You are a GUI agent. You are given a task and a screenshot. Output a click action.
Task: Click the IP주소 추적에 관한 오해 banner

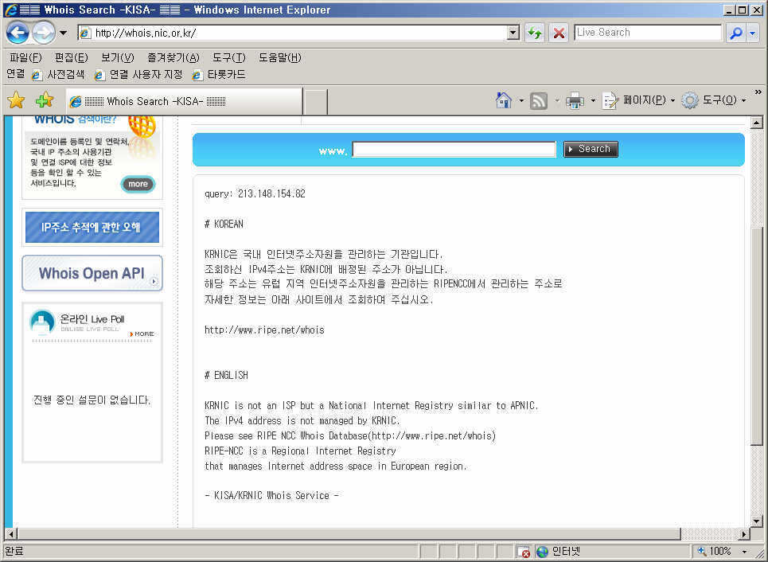[92, 228]
